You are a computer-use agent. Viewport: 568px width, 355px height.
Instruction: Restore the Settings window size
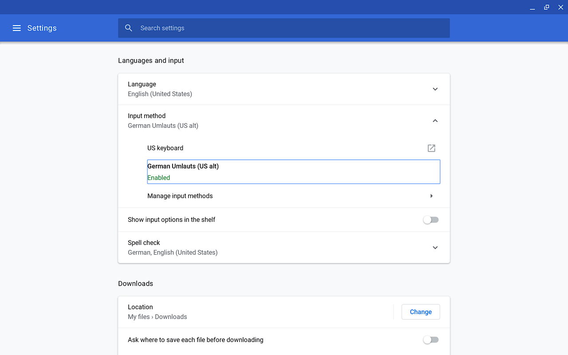[x=547, y=7]
